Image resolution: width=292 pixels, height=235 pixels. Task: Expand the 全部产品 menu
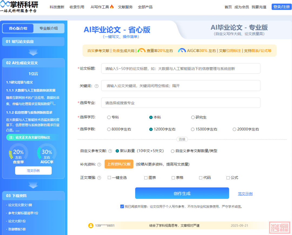click(145, 7)
